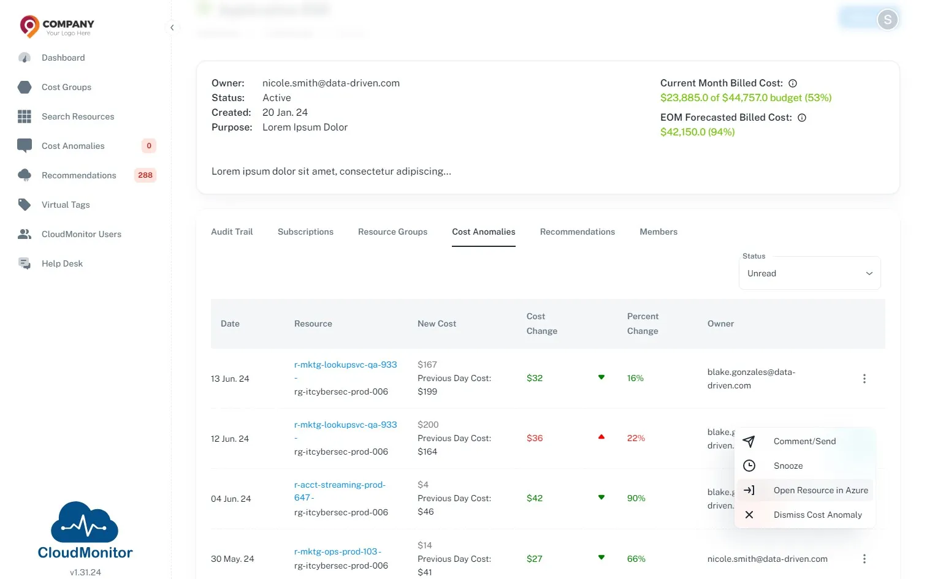Open three-dot menu for 13 Jun. 24 row
This screenshot has width=935, height=579.
(864, 379)
